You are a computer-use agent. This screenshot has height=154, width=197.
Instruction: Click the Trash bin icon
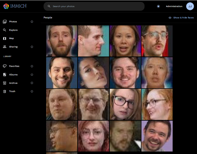4,91
